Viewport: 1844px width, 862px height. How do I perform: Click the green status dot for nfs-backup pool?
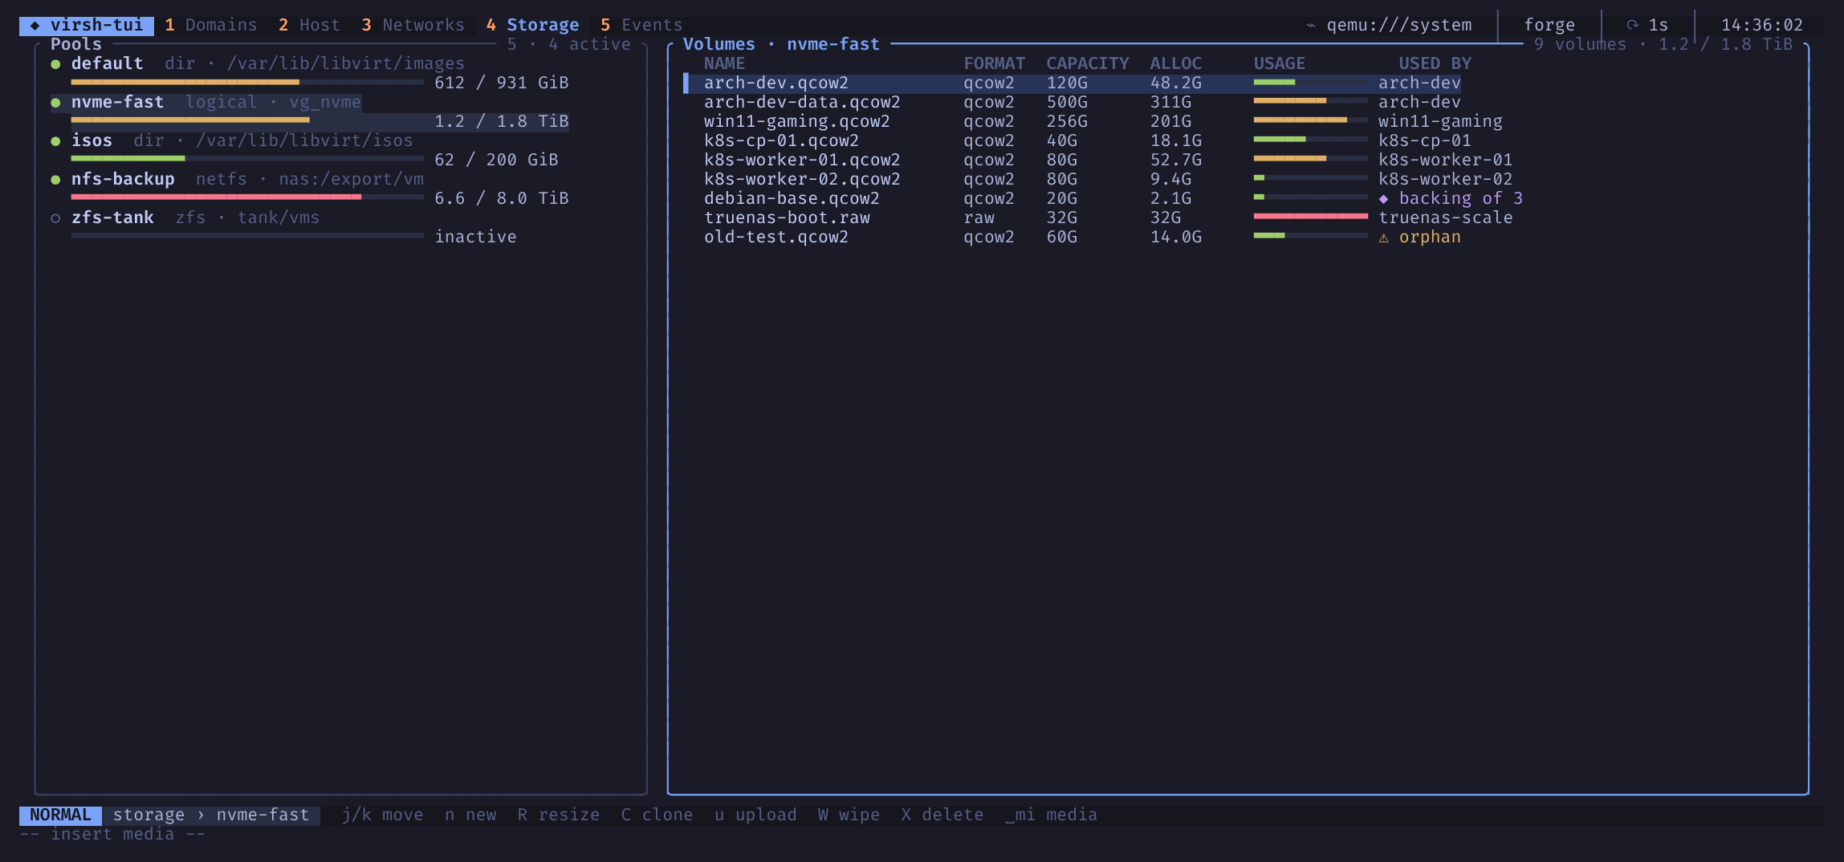[x=55, y=180]
